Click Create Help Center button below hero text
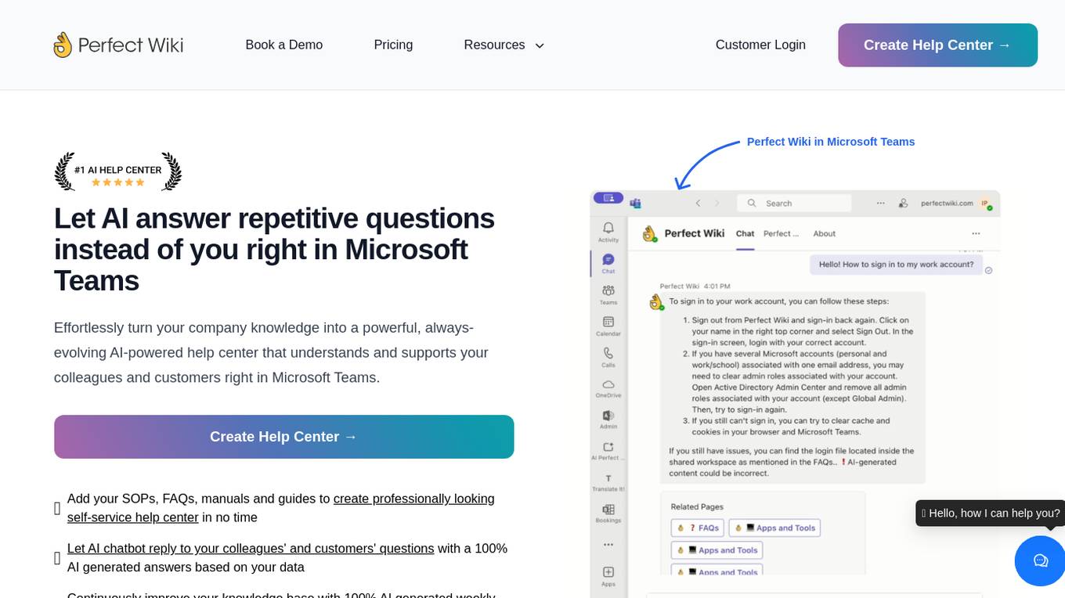 click(x=283, y=437)
